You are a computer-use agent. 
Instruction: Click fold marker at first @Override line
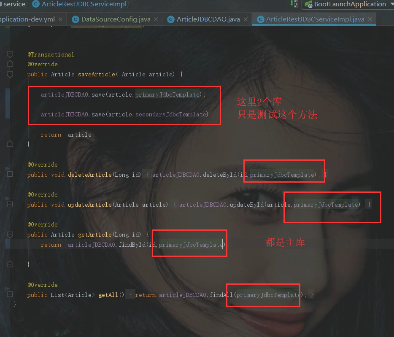(10, 64)
